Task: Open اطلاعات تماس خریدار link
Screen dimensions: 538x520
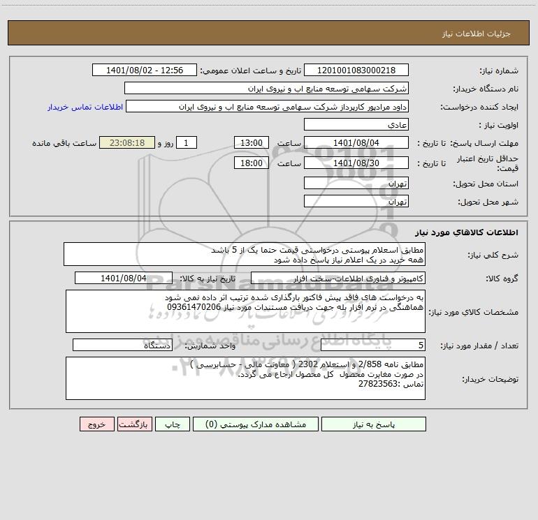Action: 85,107
